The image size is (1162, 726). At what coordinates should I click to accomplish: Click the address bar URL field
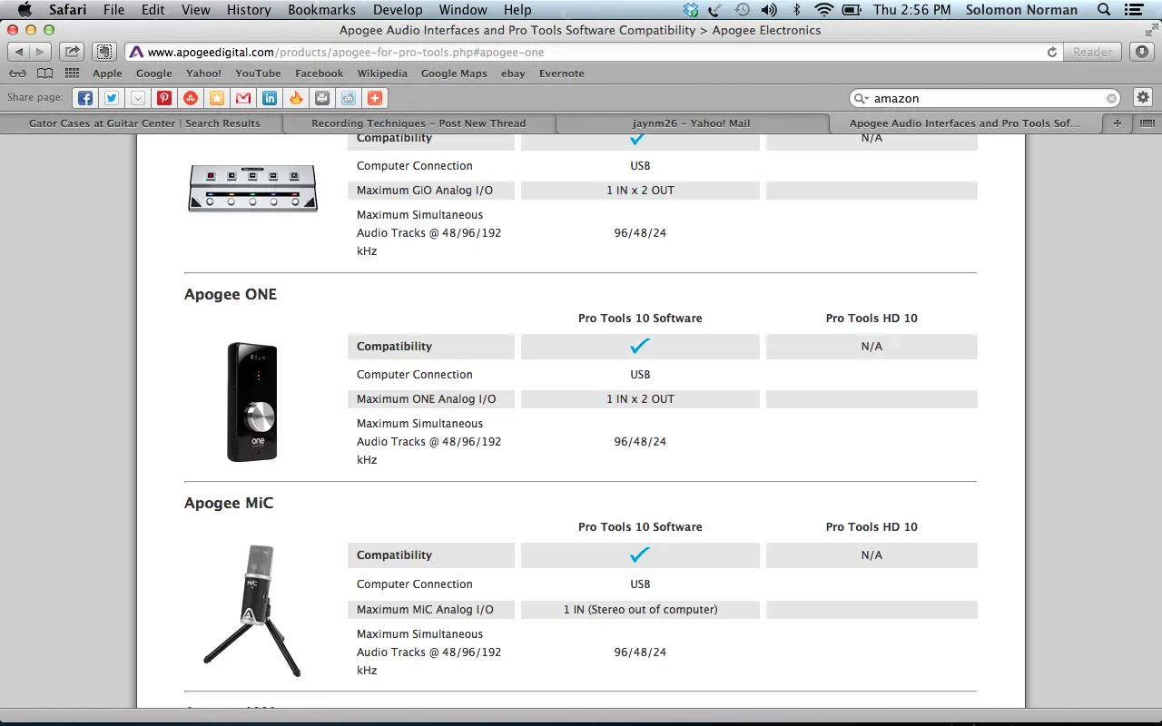point(593,52)
